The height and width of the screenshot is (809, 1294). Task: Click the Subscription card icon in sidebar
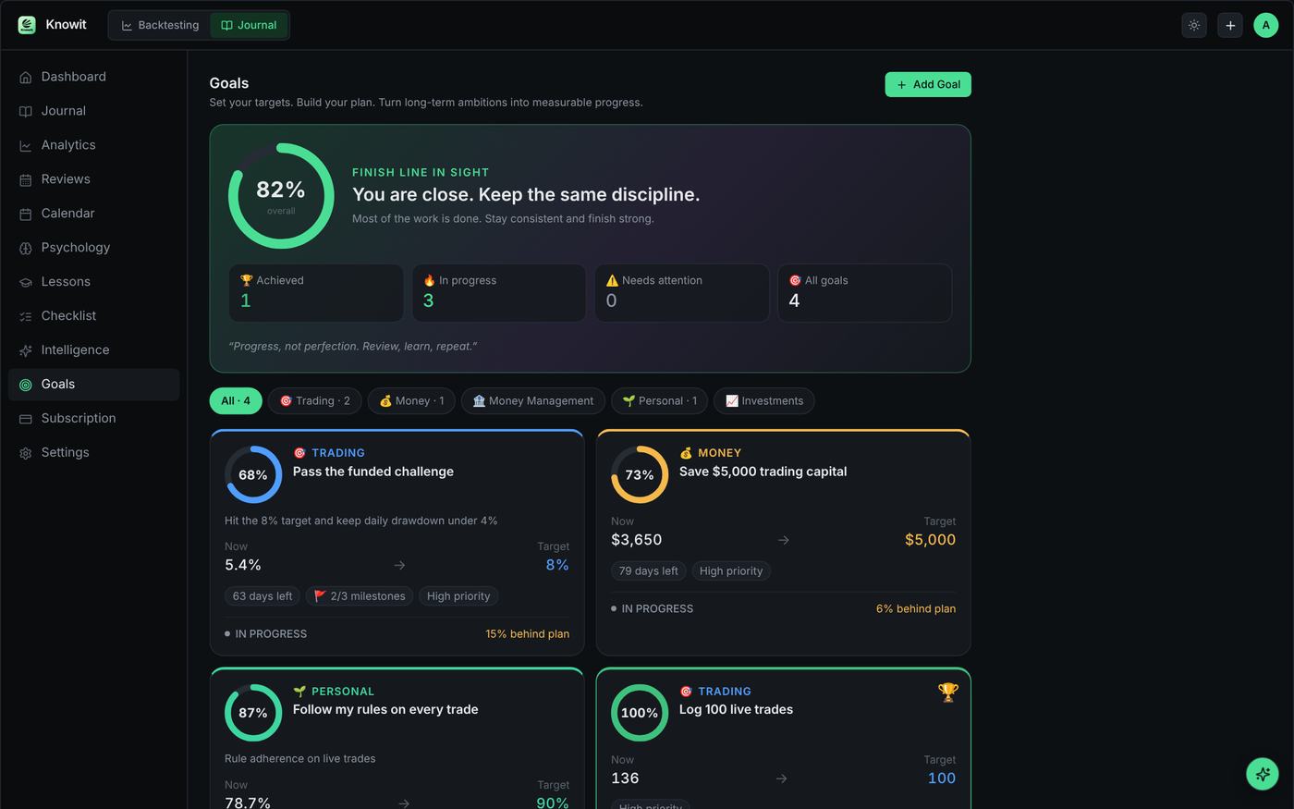point(26,420)
